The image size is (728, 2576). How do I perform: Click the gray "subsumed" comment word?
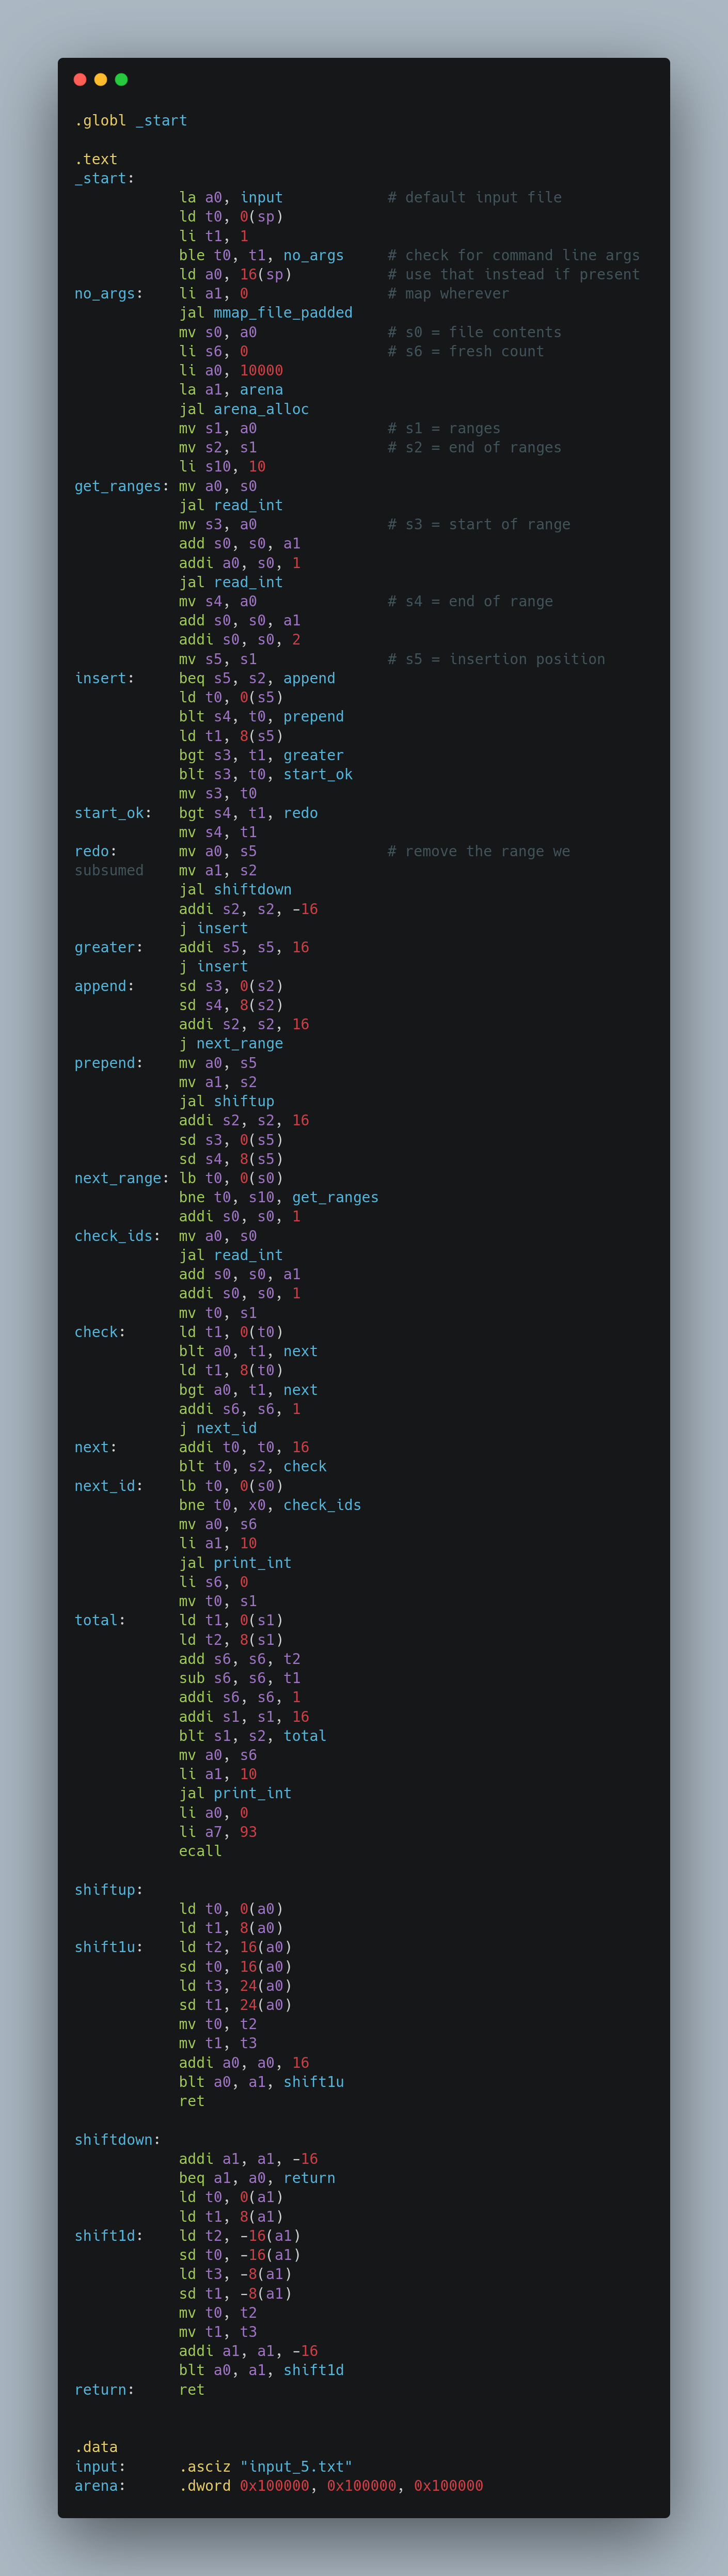[x=109, y=870]
